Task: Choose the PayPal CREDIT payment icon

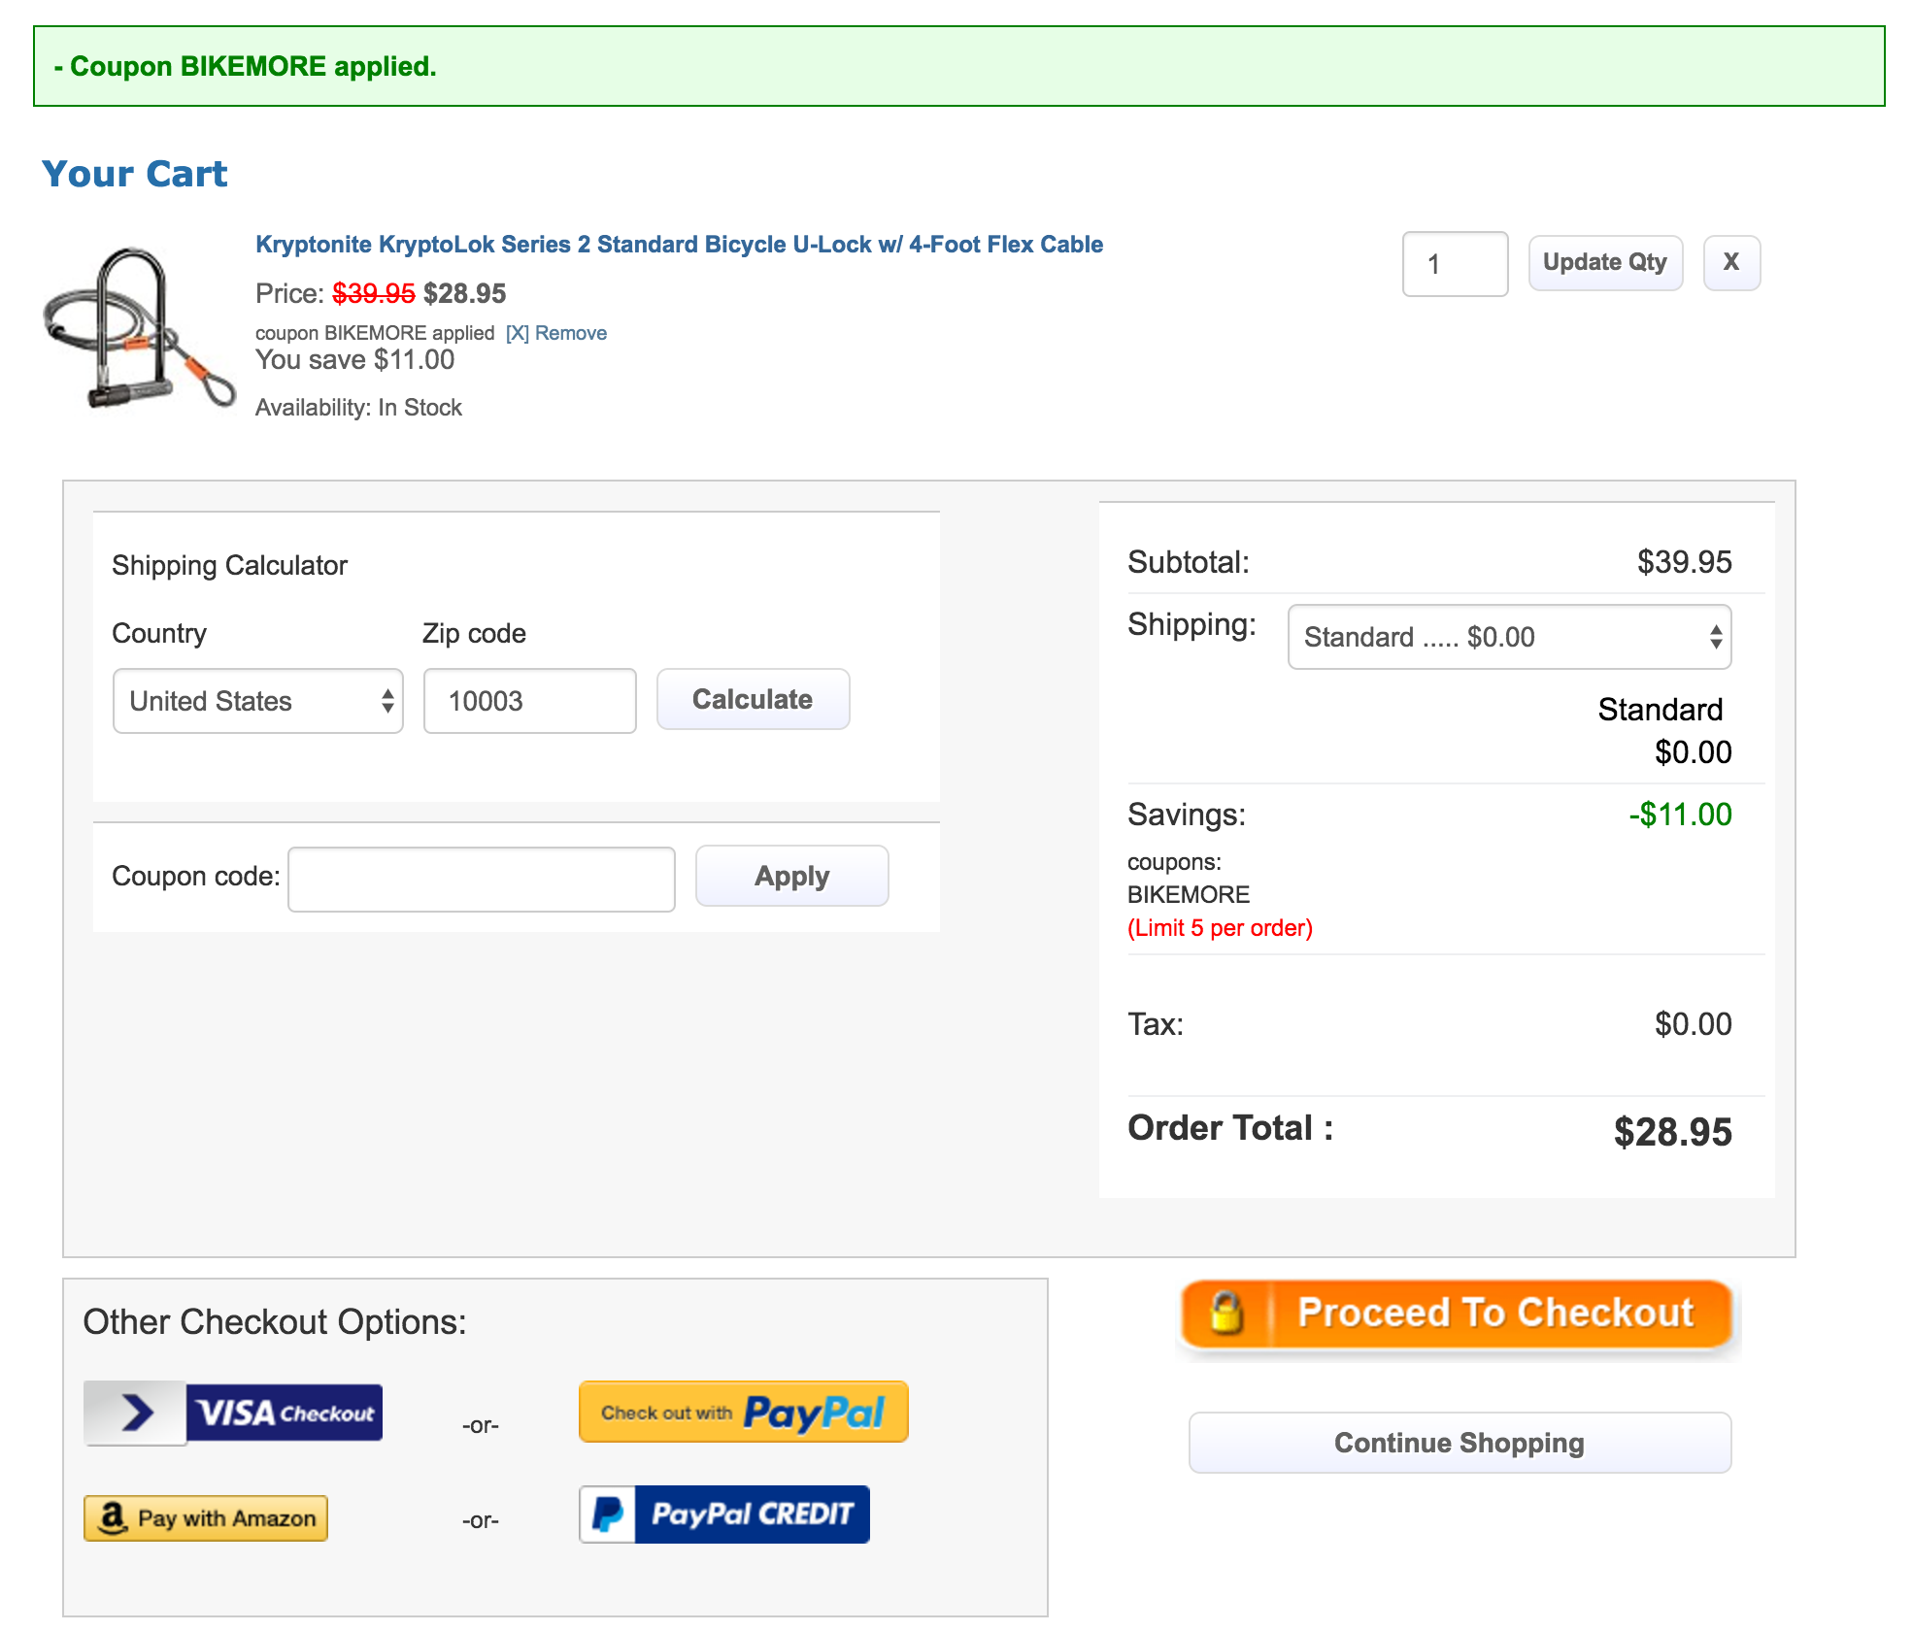Action: pyautogui.click(x=724, y=1514)
